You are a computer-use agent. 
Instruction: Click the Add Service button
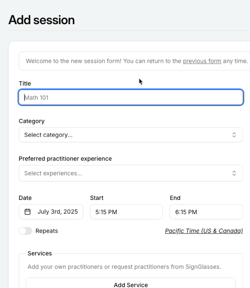click(131, 284)
